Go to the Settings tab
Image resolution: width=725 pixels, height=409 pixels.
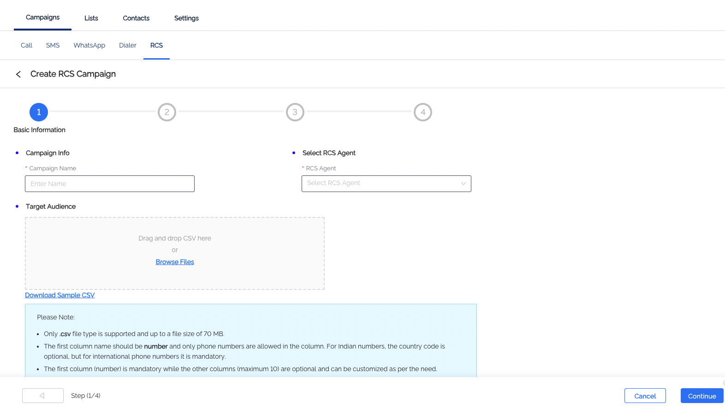[x=186, y=18]
